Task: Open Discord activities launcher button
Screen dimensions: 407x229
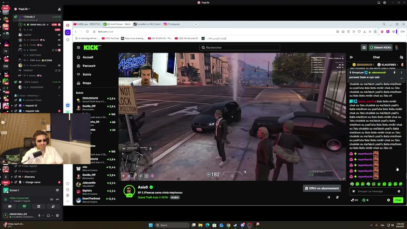Action: pyautogui.click(x=39, y=206)
